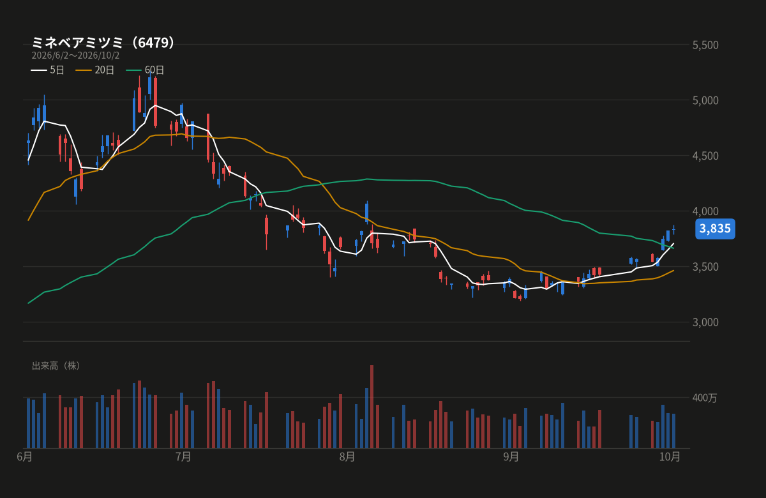This screenshot has height=498, width=766.
Task: Click the 400万 volume axis label
Action: (x=705, y=398)
